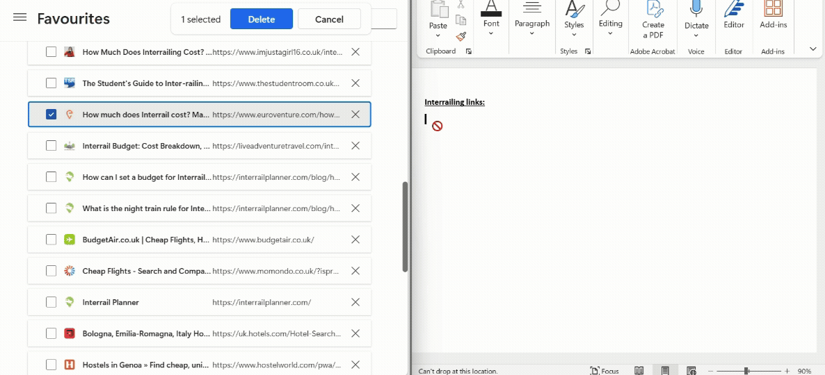The image size is (825, 375).
Task: Tick the What is the night train rule checkbox
Action: [x=51, y=208]
